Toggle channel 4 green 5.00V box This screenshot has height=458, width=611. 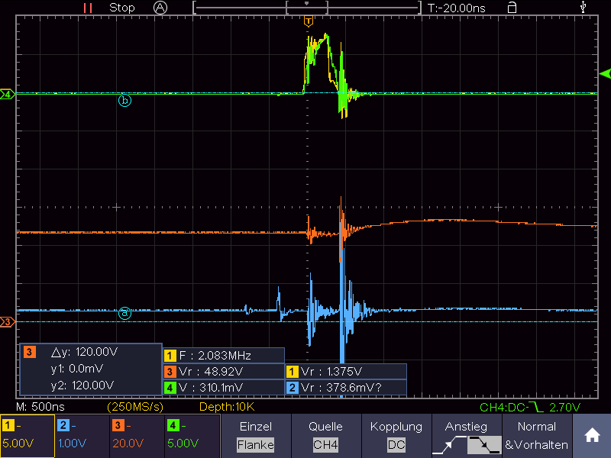click(x=192, y=435)
